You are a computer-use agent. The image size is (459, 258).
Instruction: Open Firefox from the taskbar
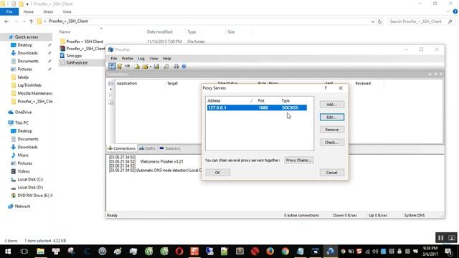coord(270,252)
